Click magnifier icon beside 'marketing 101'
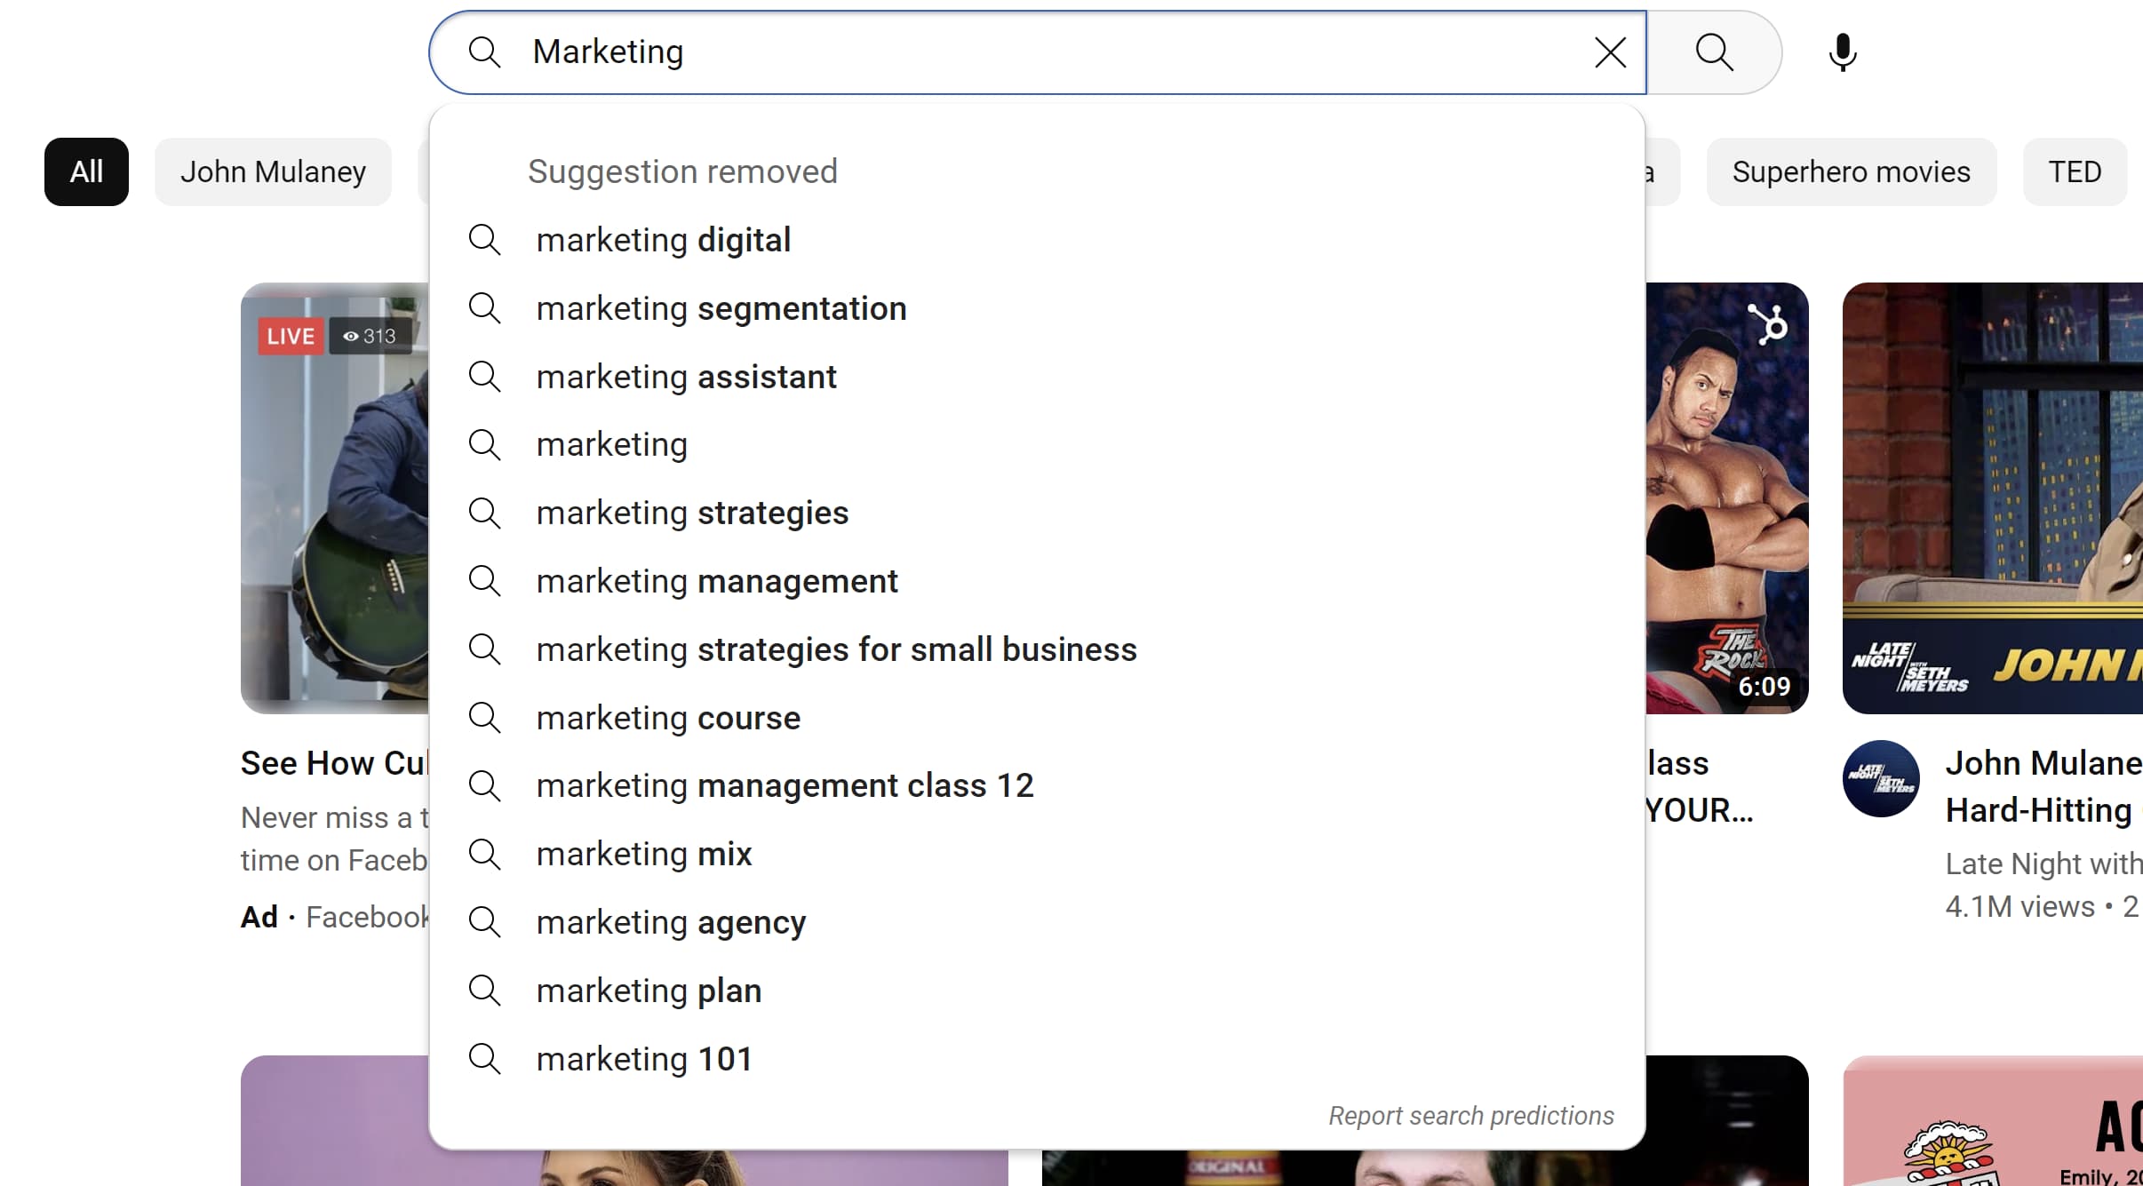 pos(484,1059)
